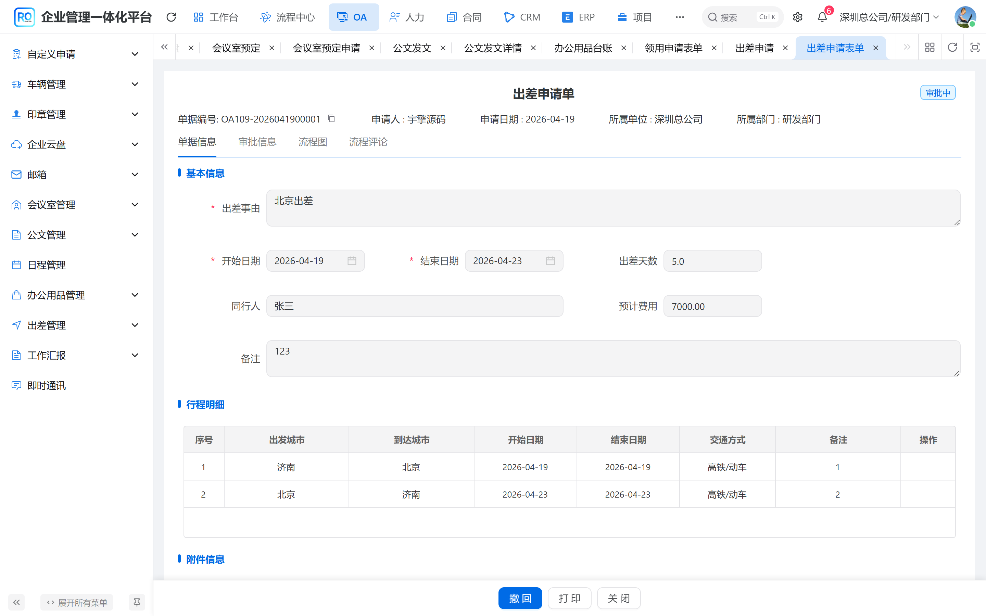This screenshot has height=616, width=986.
Task: Expand the 印章管理 sidebar menu
Action: tap(76, 115)
